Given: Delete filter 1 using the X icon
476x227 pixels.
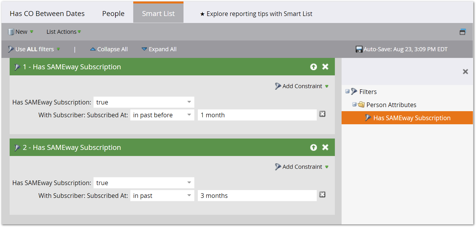Looking at the screenshot, I should click(x=325, y=67).
